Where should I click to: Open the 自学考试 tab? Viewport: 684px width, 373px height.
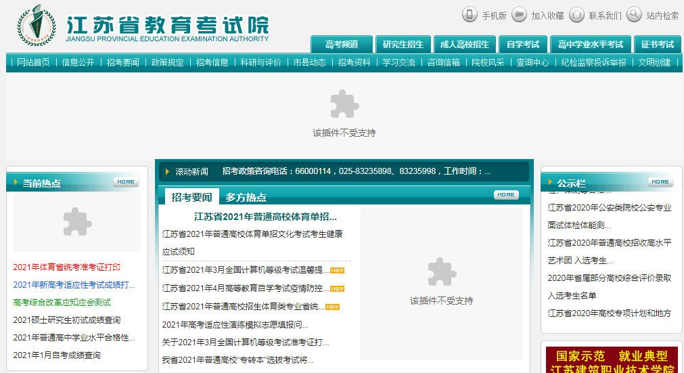(522, 45)
